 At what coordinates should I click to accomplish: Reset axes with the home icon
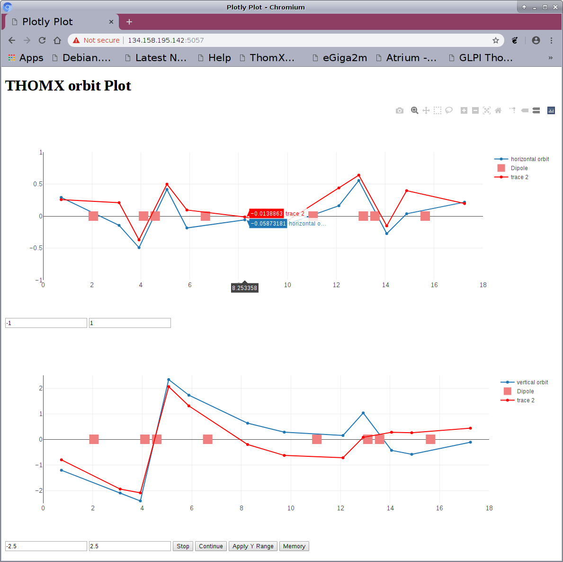[x=498, y=110]
